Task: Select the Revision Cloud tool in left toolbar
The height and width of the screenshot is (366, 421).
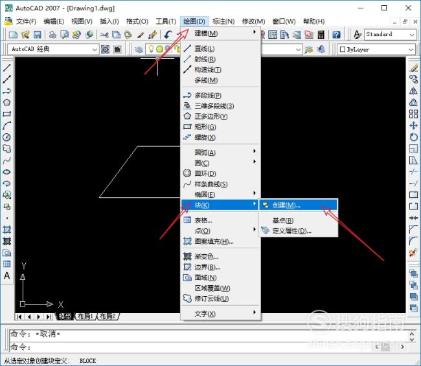Action: click(6, 149)
